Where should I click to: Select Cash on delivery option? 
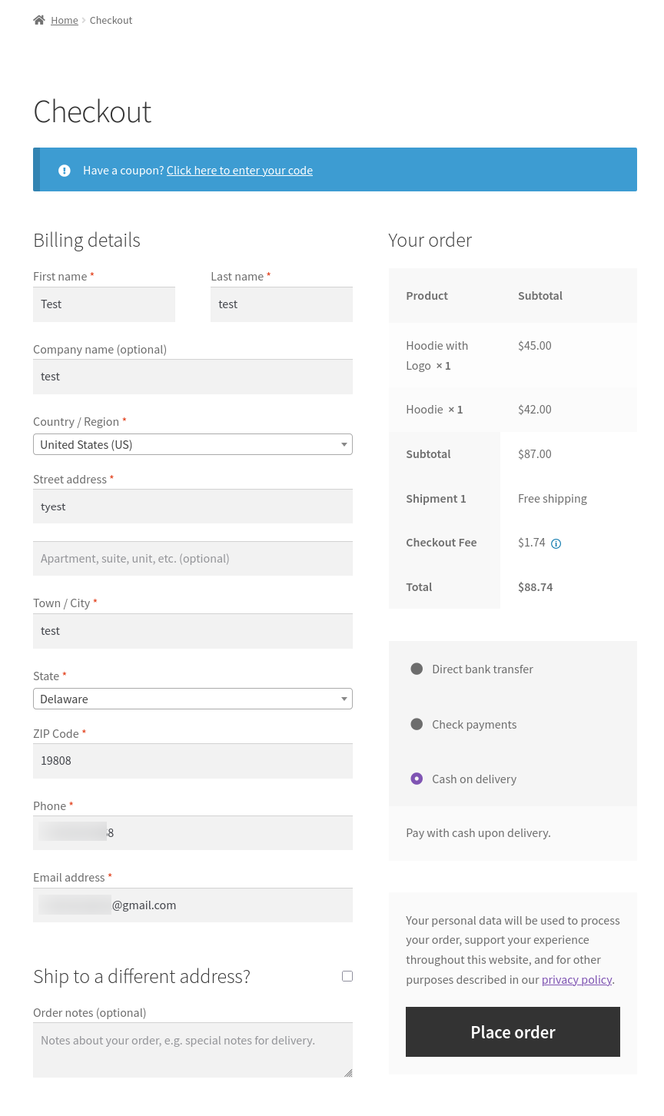point(417,779)
